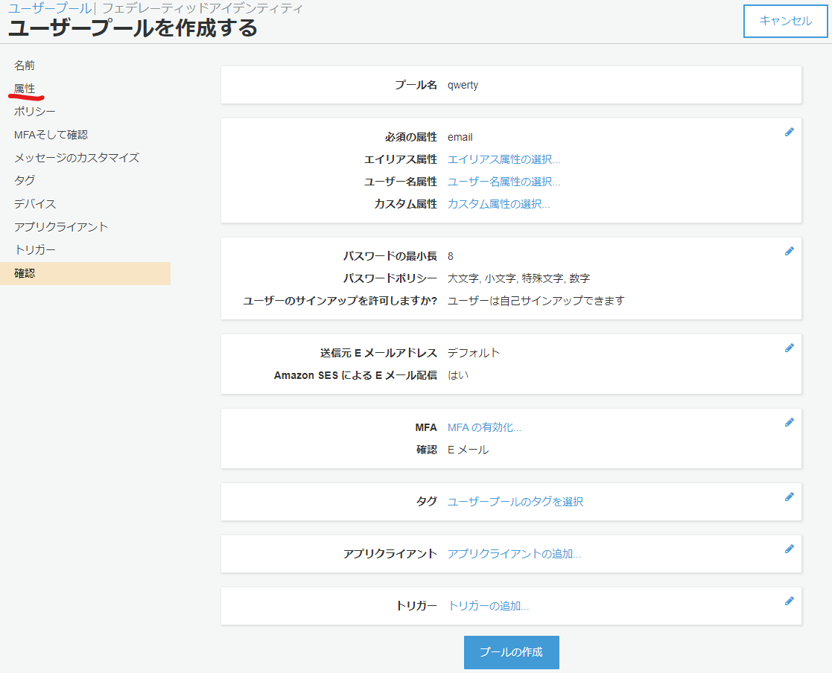The image size is (832, 673).
Task: Edit the タグ section pencil icon
Action: pyautogui.click(x=790, y=497)
